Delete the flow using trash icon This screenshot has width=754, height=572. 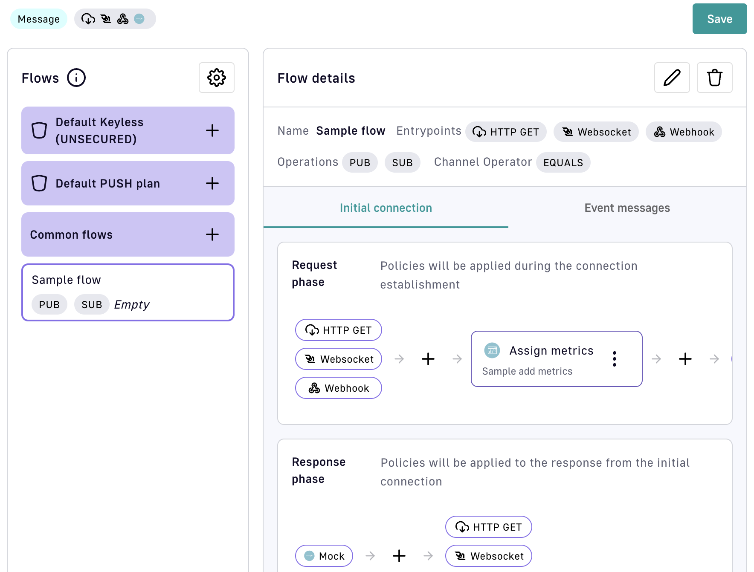(x=714, y=78)
